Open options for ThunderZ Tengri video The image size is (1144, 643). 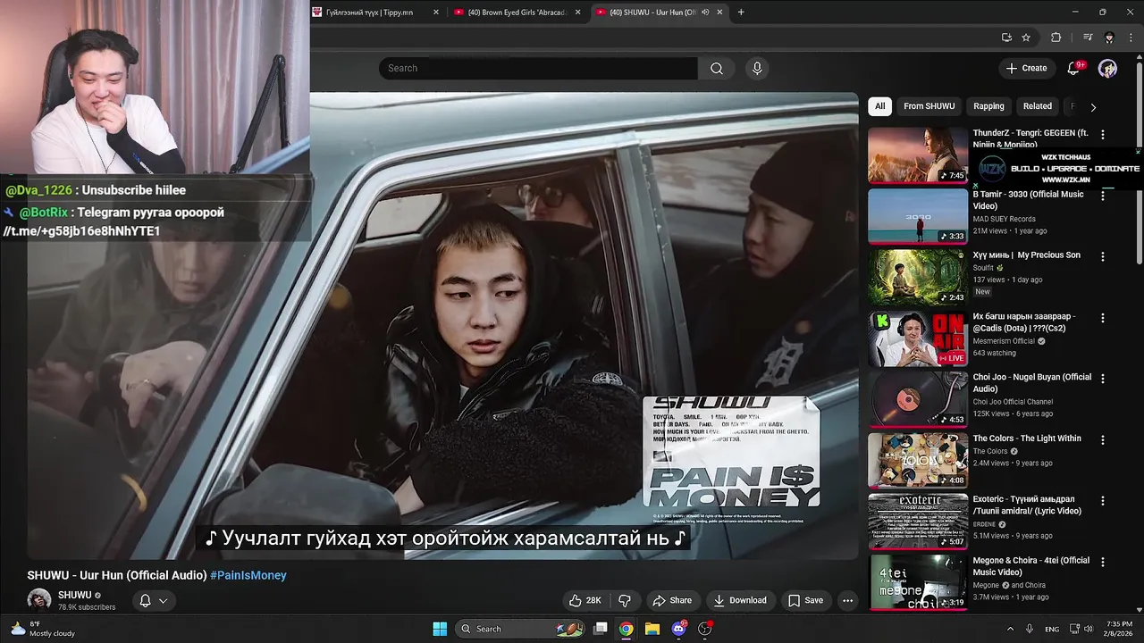[x=1102, y=134]
